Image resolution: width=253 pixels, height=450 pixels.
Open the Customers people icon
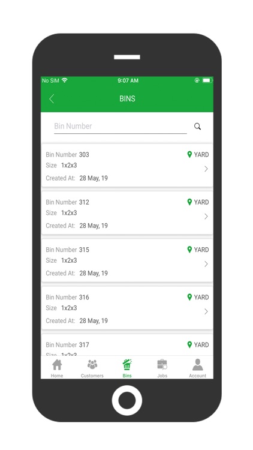coord(92,365)
